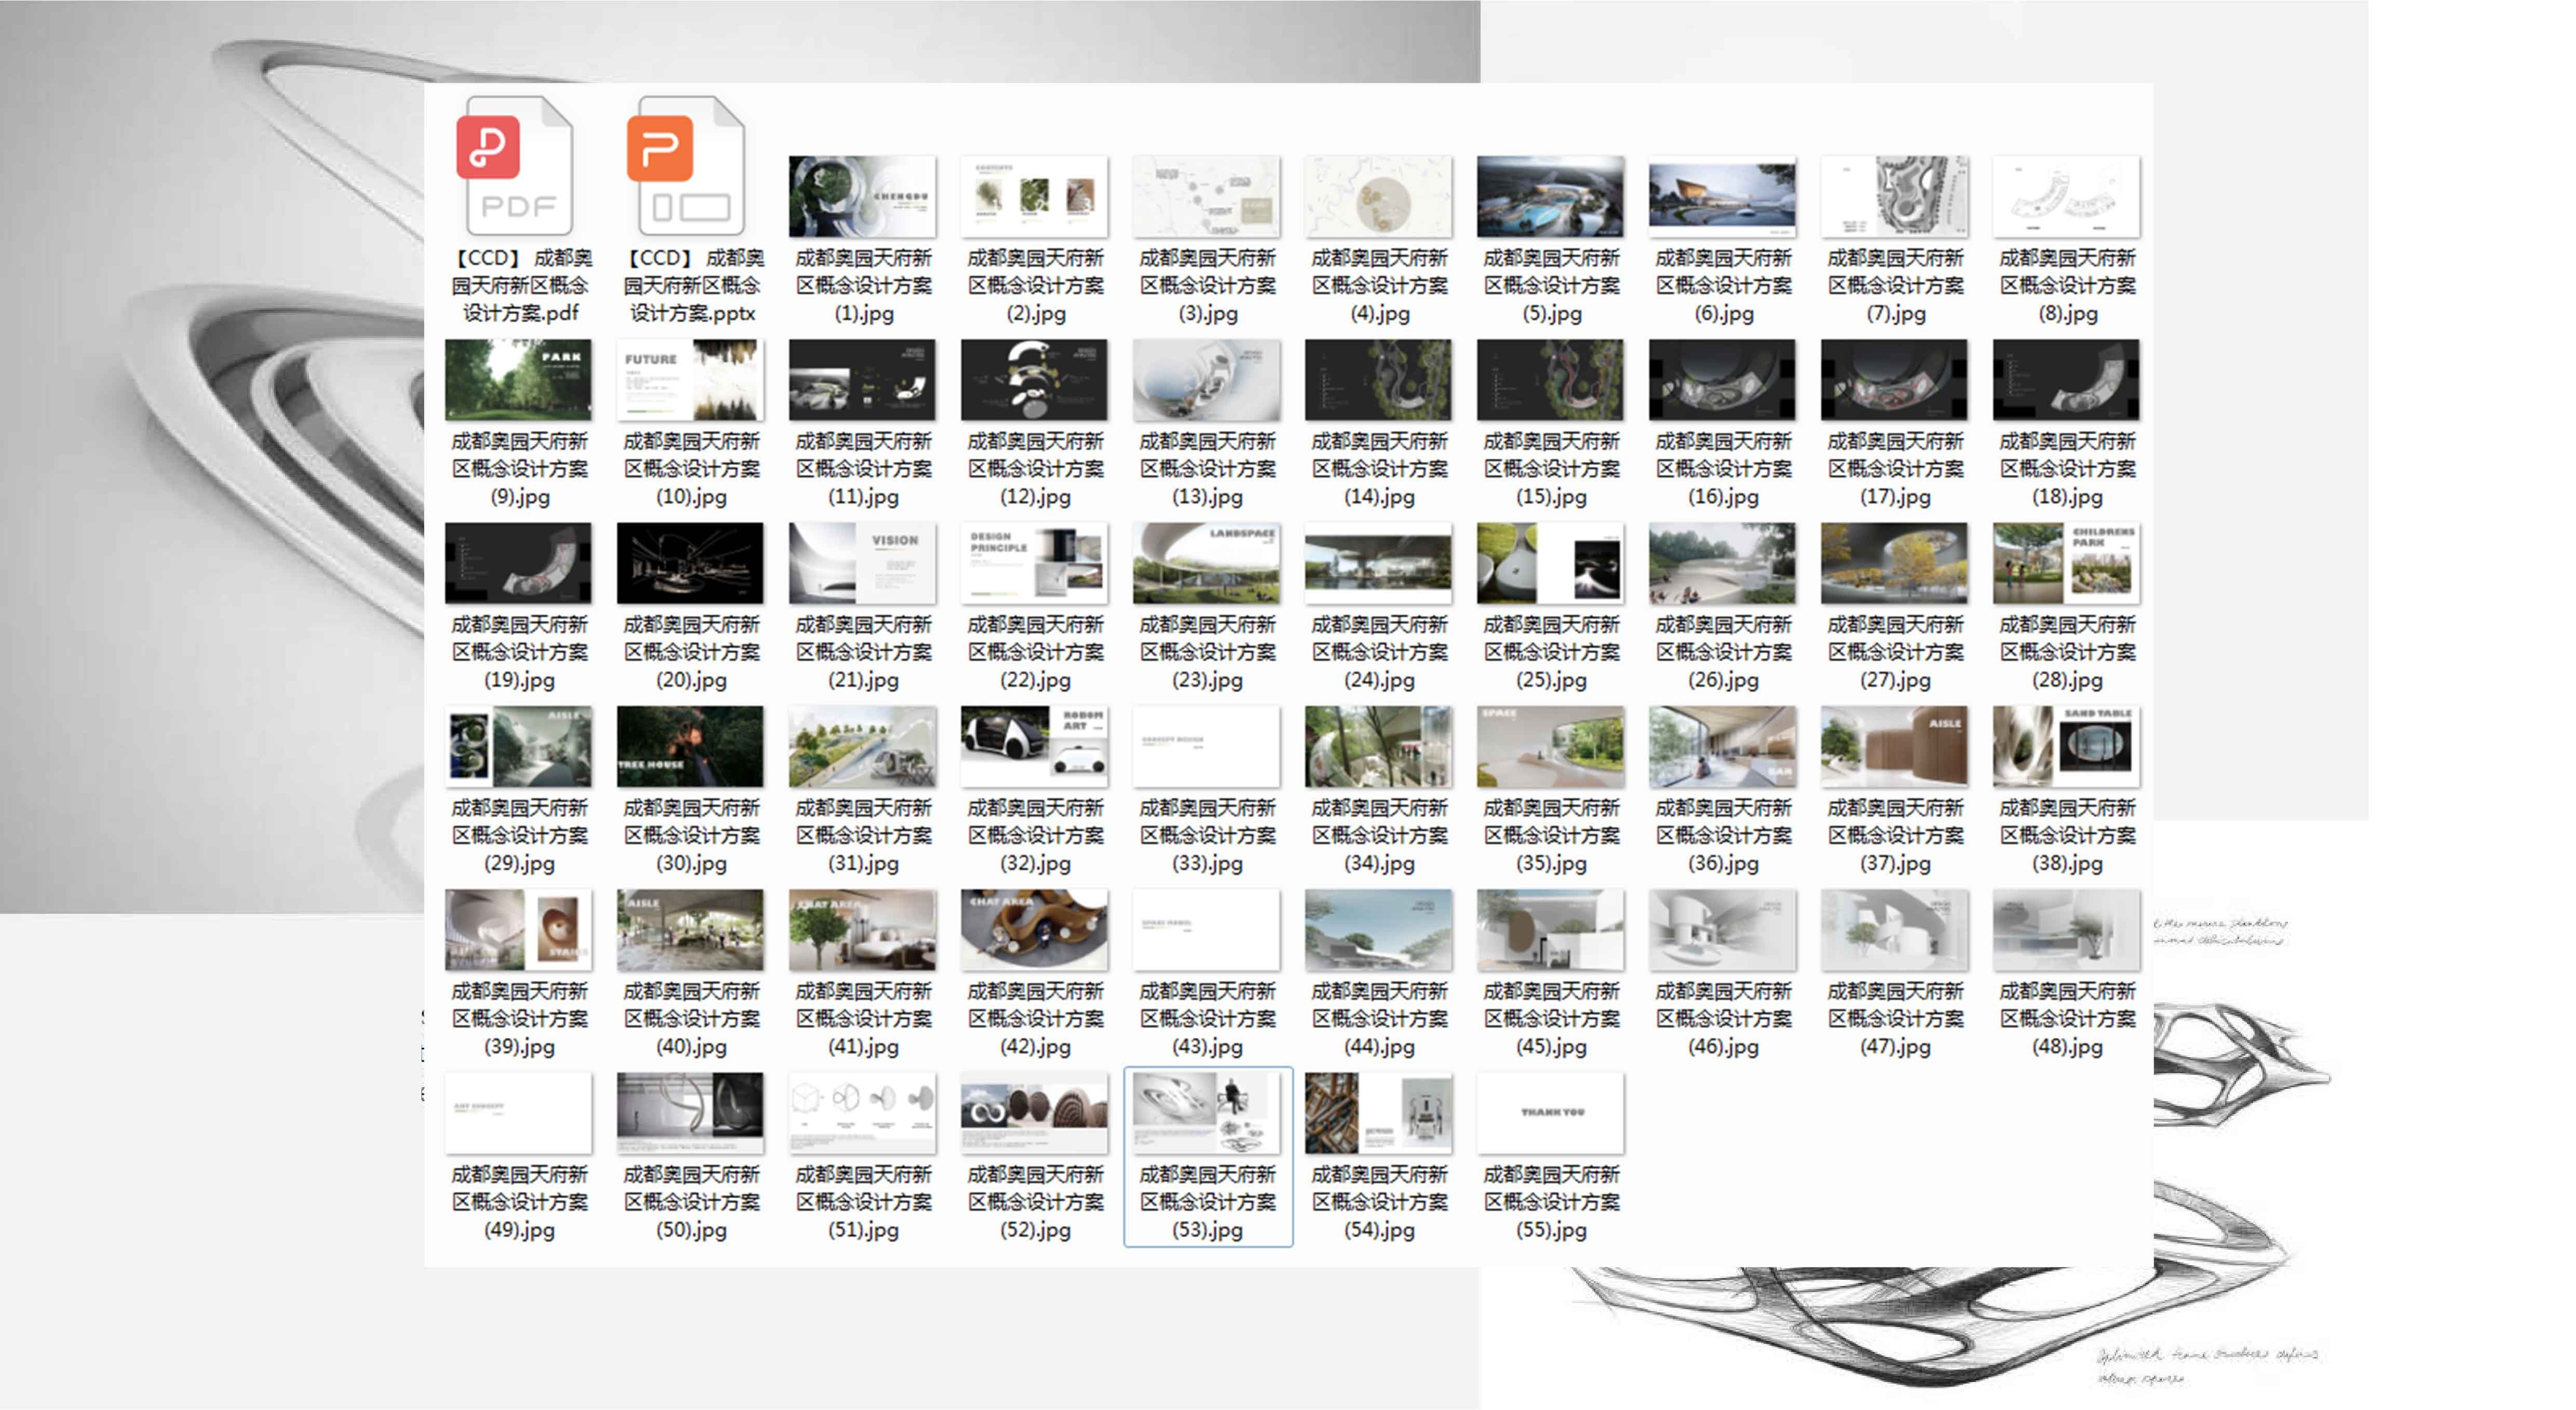Select the THANK YOU thumbnail (55).jpg
Viewport: 2576px width, 1410px height.
[1550, 1113]
